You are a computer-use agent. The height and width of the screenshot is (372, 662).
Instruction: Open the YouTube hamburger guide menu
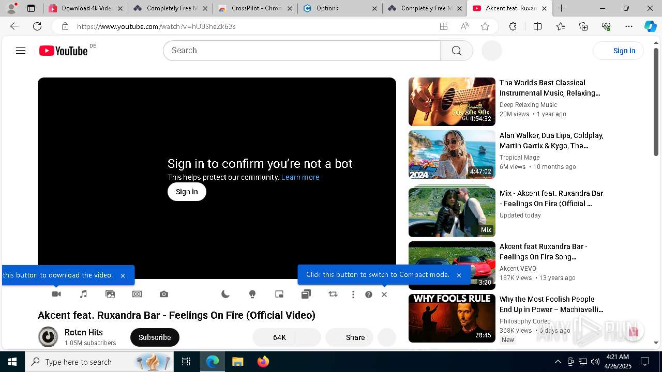[x=21, y=50]
